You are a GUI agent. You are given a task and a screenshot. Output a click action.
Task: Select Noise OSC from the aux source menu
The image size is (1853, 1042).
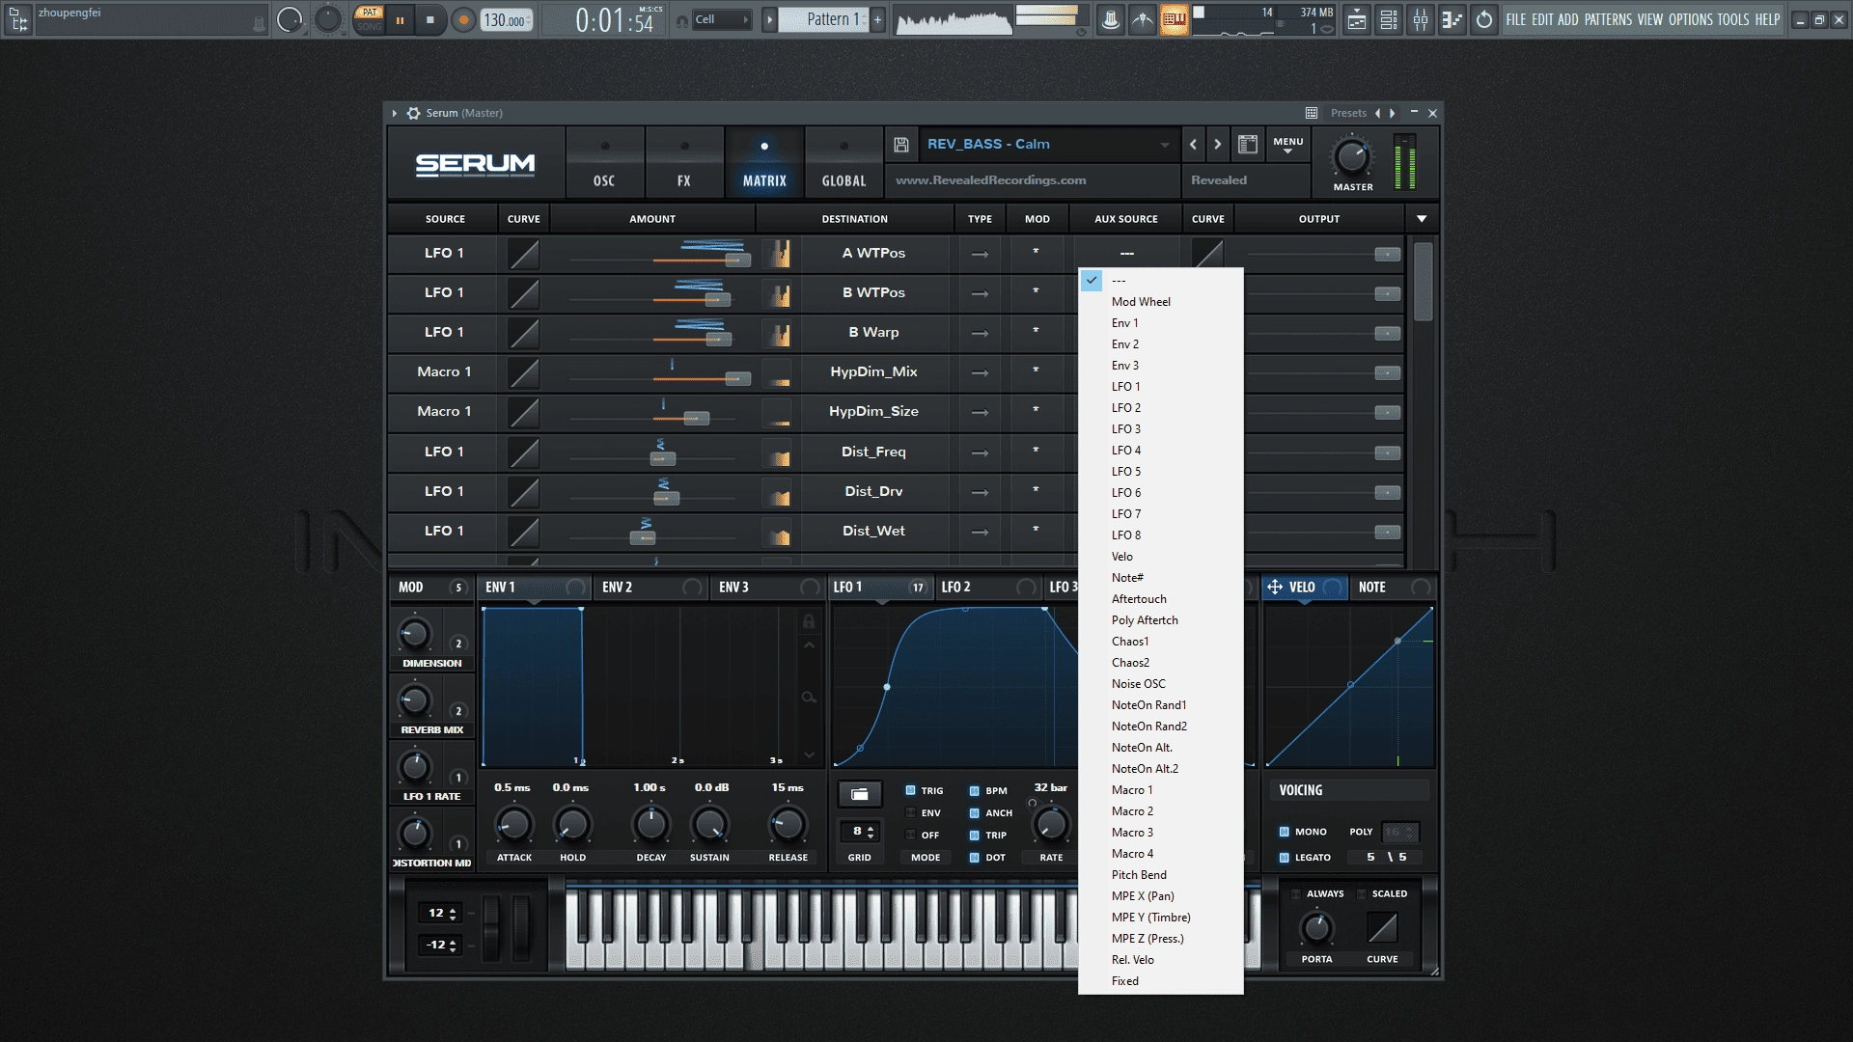(x=1160, y=684)
